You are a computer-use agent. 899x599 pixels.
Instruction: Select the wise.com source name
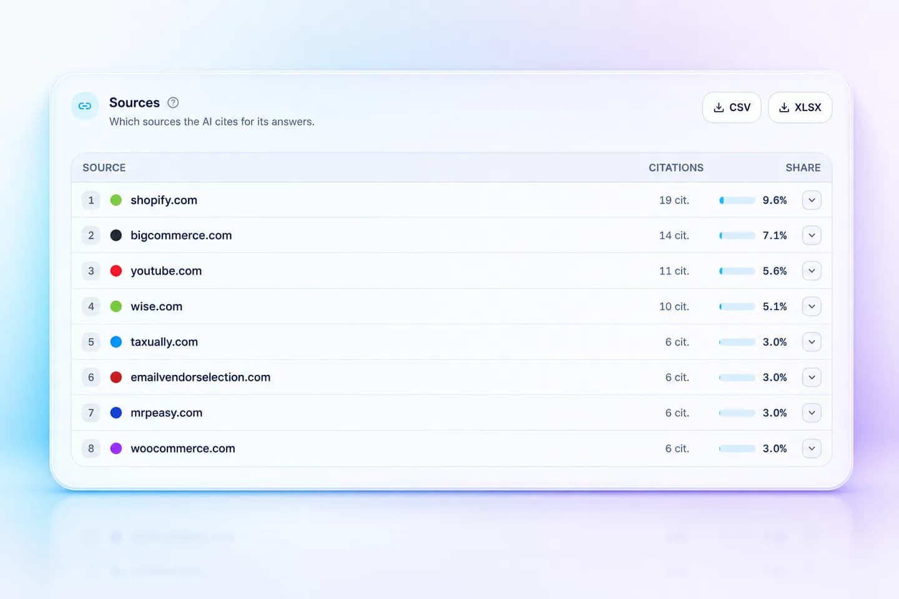click(157, 306)
